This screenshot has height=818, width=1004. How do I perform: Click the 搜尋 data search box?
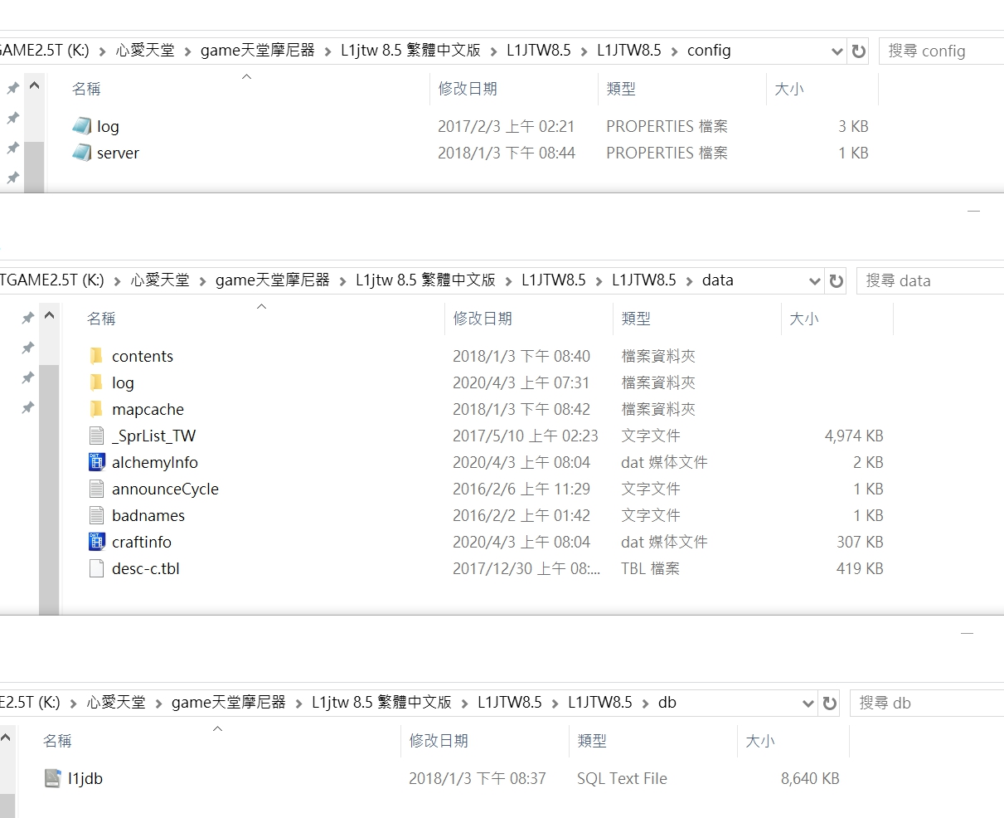pos(930,281)
